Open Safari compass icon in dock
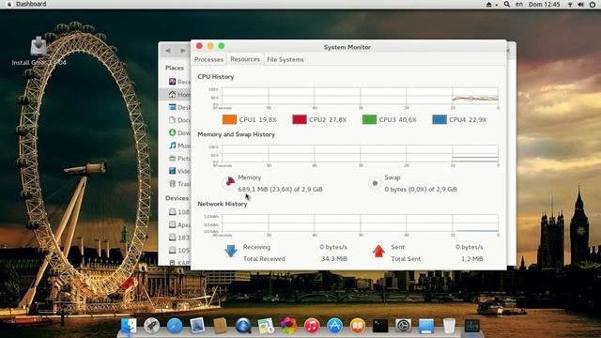 click(175, 326)
